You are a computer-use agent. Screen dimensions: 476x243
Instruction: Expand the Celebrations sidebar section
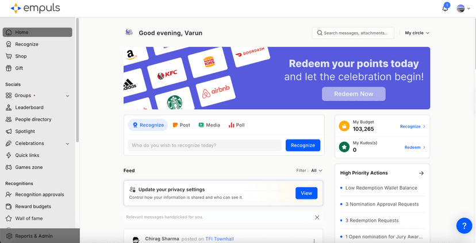click(x=67, y=144)
